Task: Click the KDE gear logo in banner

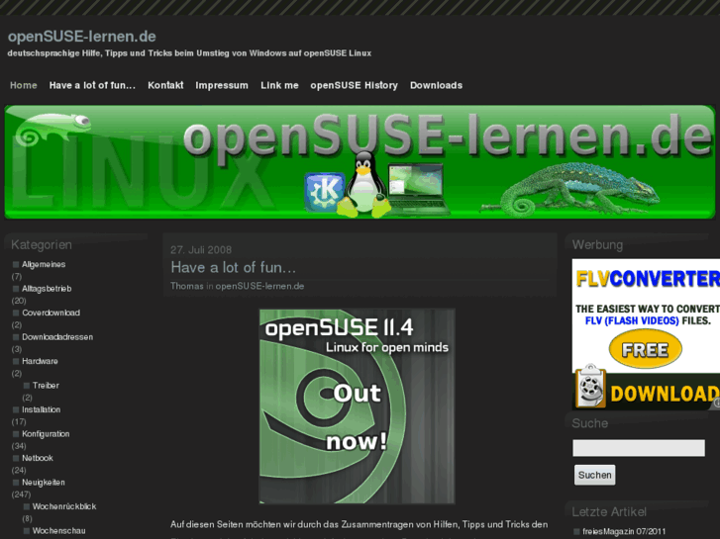Action: point(324,191)
